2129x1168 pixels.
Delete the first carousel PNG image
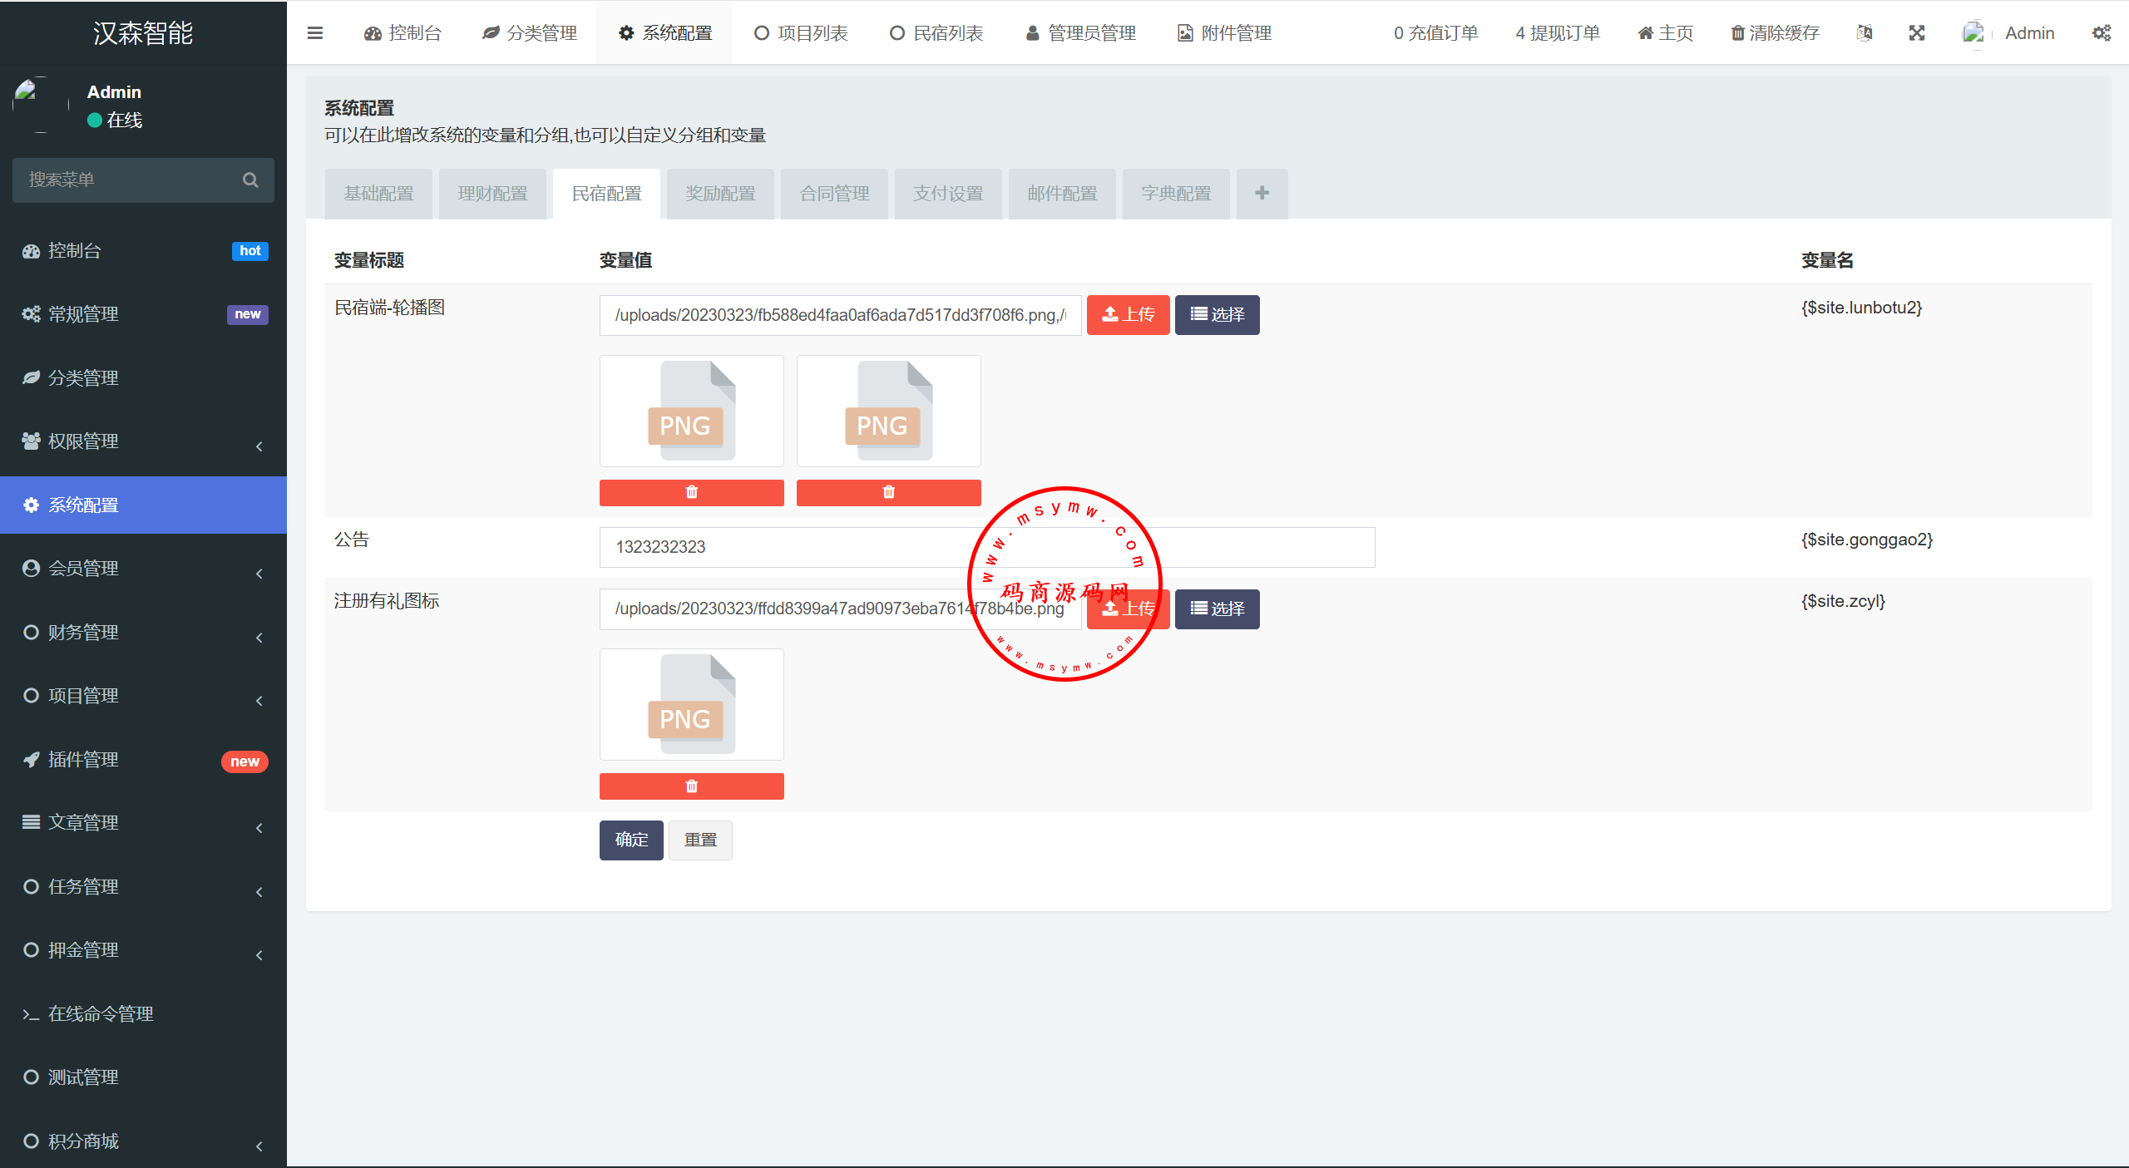691,492
